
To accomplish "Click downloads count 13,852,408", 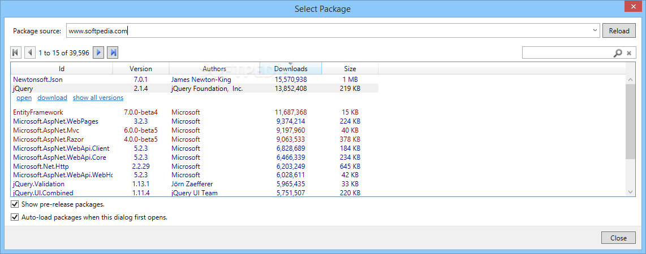I will (x=291, y=89).
